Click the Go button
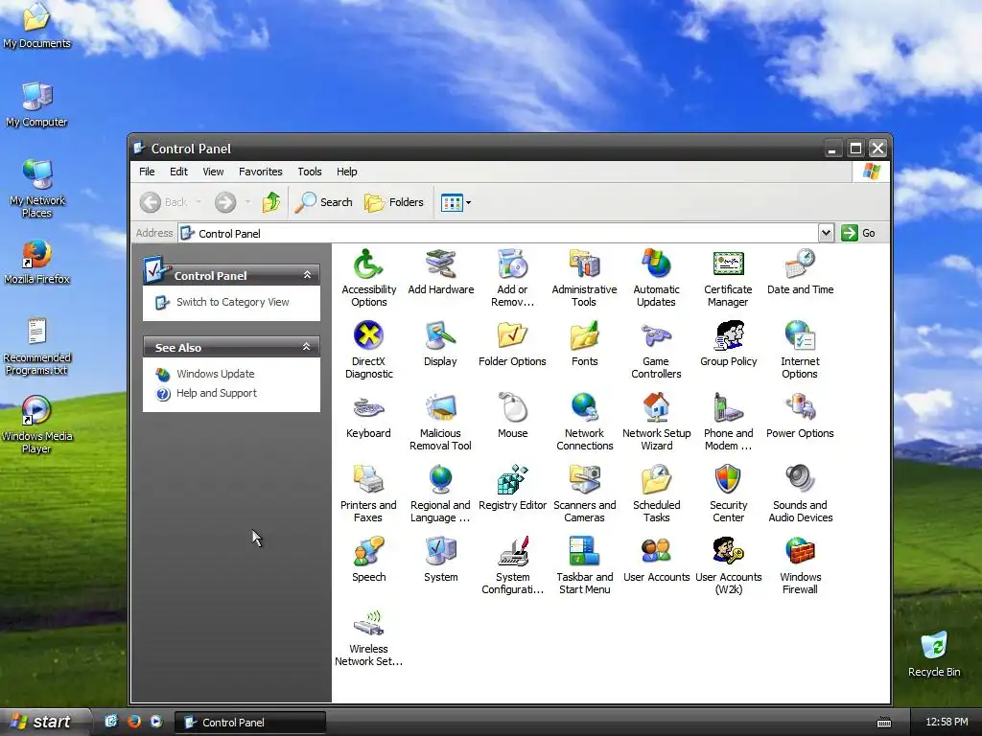This screenshot has height=736, width=982. coord(859,233)
